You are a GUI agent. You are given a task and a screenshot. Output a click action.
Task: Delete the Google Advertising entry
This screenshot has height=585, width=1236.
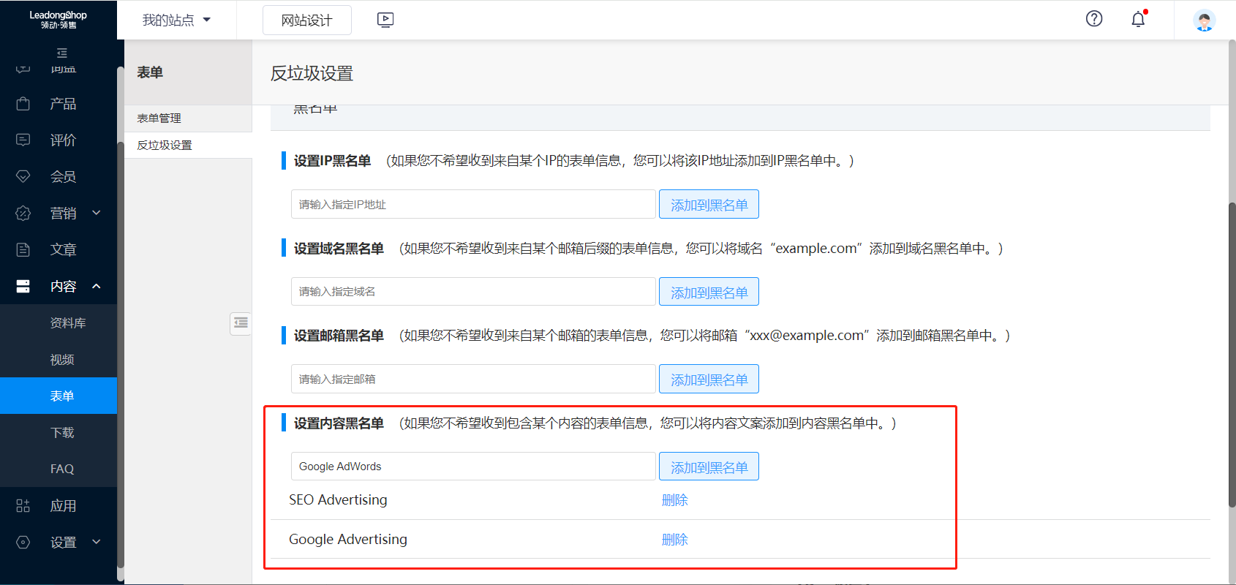coord(674,540)
